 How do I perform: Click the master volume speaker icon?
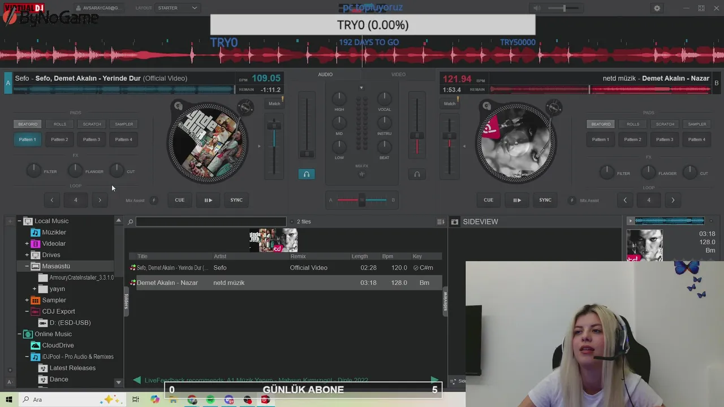coord(536,8)
